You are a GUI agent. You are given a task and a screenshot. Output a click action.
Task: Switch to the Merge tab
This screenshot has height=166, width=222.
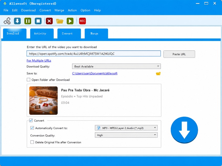[x=96, y=34]
